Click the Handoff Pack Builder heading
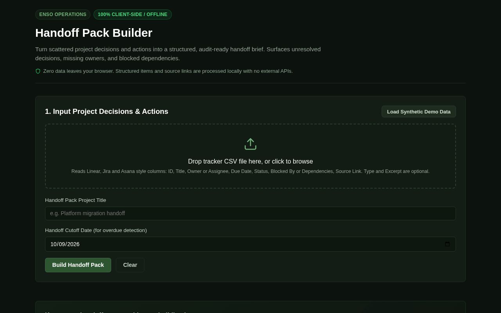The height and width of the screenshot is (313, 501). pos(94,33)
